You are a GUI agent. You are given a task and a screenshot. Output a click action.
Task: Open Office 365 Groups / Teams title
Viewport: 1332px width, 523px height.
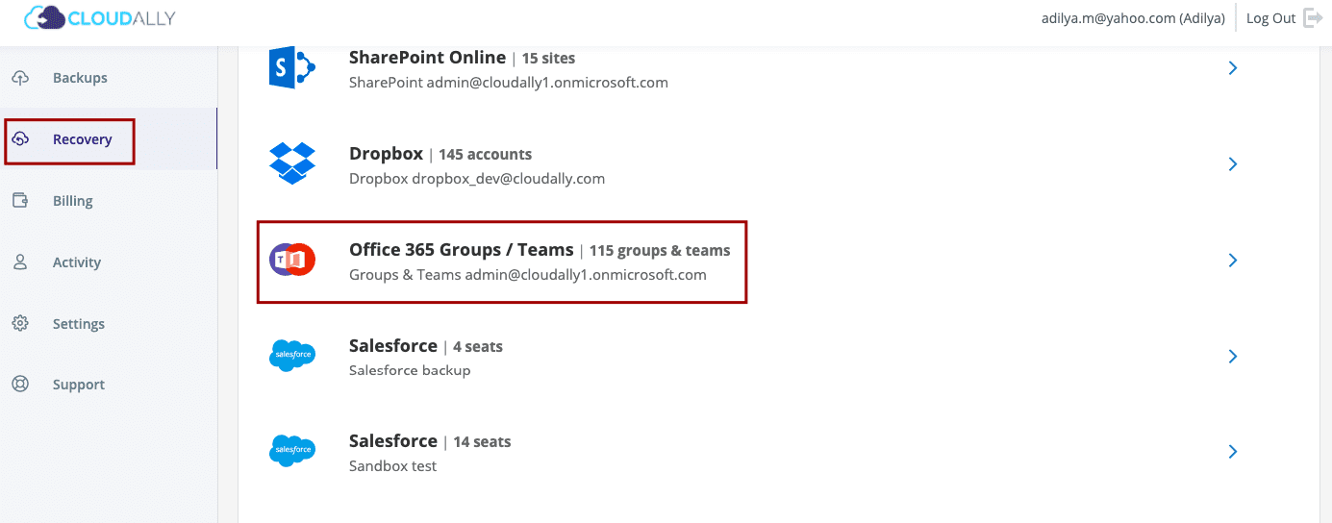pos(462,250)
